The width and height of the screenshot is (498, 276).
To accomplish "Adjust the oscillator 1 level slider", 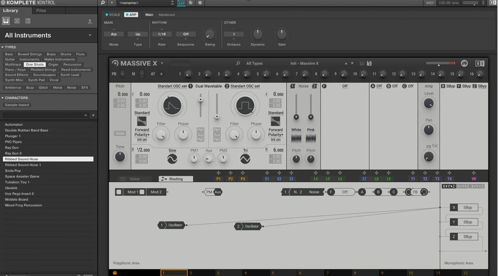I will (x=200, y=105).
